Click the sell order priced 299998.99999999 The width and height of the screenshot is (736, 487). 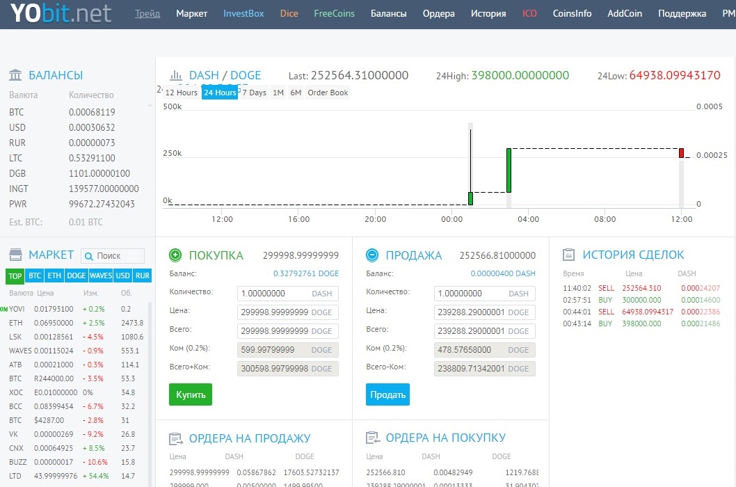[254, 472]
